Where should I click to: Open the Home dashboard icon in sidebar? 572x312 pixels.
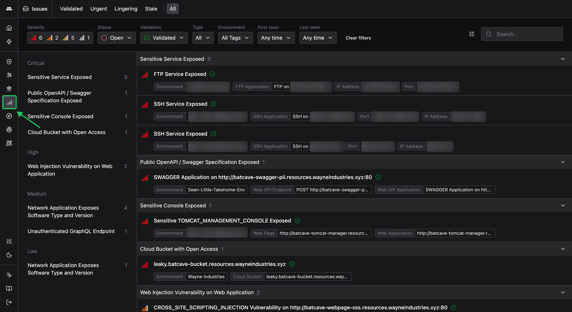[9, 28]
